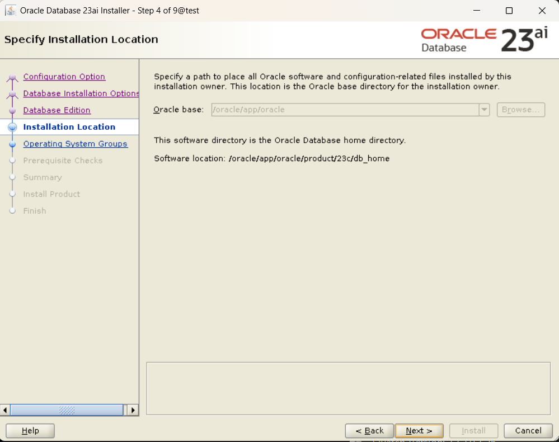Click the Java installer title bar icon
Image resolution: width=559 pixels, height=442 pixels.
click(x=10, y=11)
